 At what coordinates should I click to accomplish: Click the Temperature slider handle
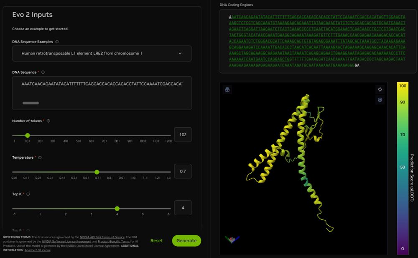[x=97, y=172]
